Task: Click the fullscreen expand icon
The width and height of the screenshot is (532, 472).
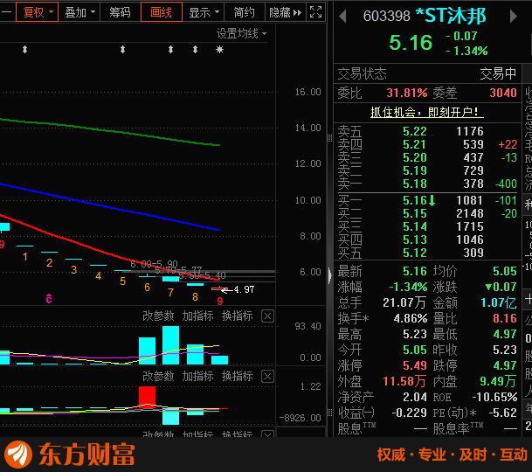Action: pyautogui.click(x=316, y=12)
